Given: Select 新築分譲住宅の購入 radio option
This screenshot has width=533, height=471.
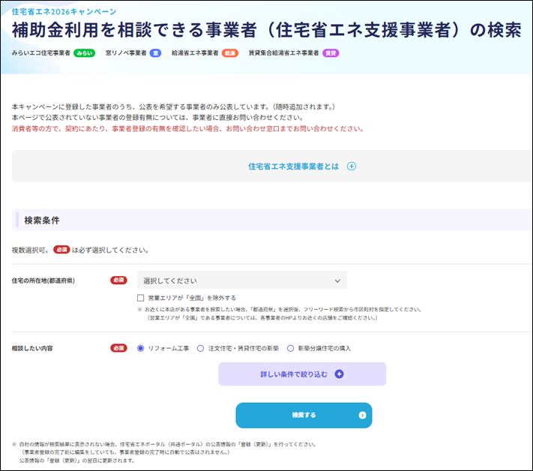Looking at the screenshot, I should tap(290, 348).
